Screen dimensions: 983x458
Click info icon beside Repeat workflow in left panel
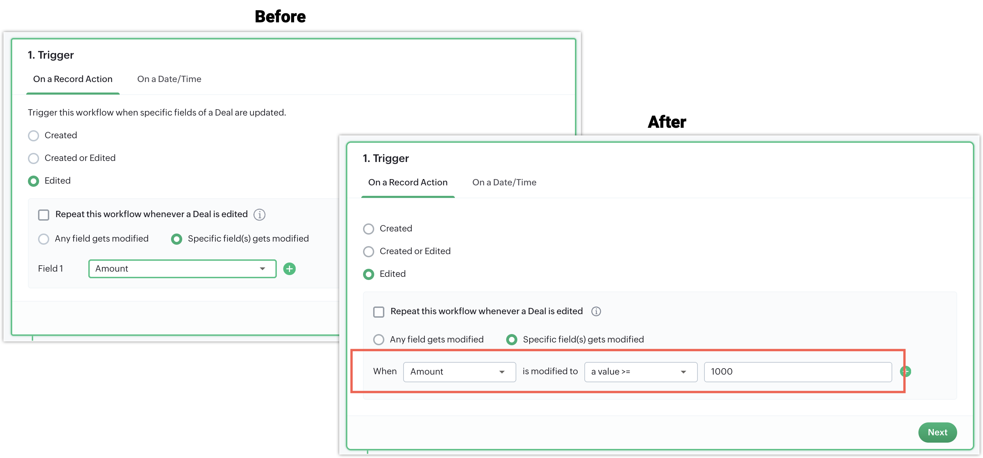(259, 214)
